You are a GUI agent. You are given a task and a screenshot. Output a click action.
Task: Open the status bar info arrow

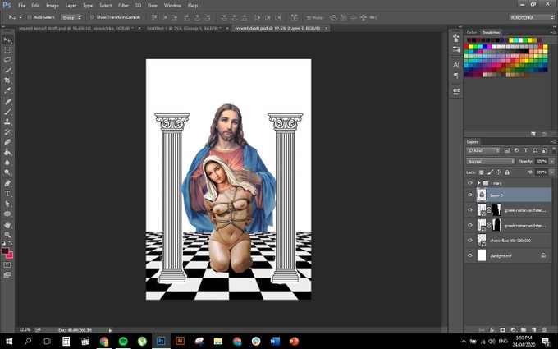[110, 330]
